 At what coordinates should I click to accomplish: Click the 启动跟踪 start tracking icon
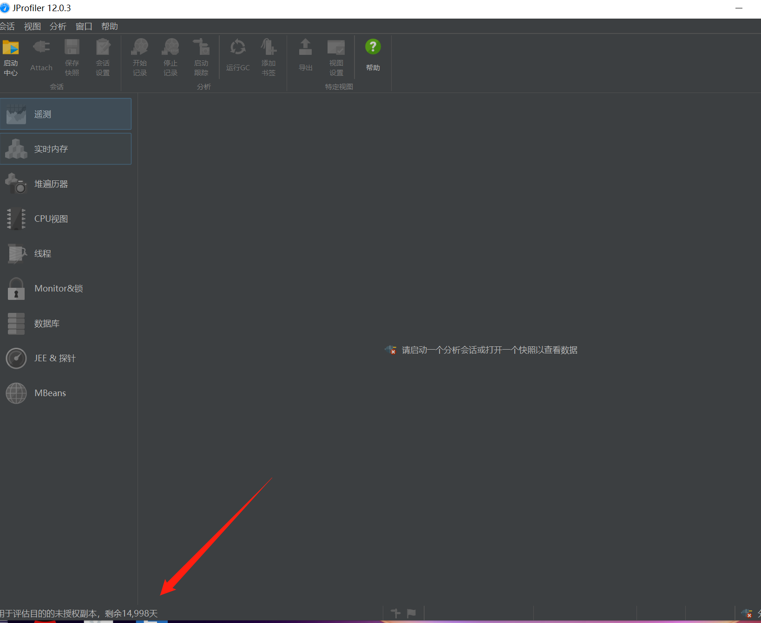click(x=201, y=47)
